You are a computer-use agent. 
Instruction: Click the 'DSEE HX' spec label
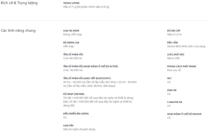(x=172, y=90)
